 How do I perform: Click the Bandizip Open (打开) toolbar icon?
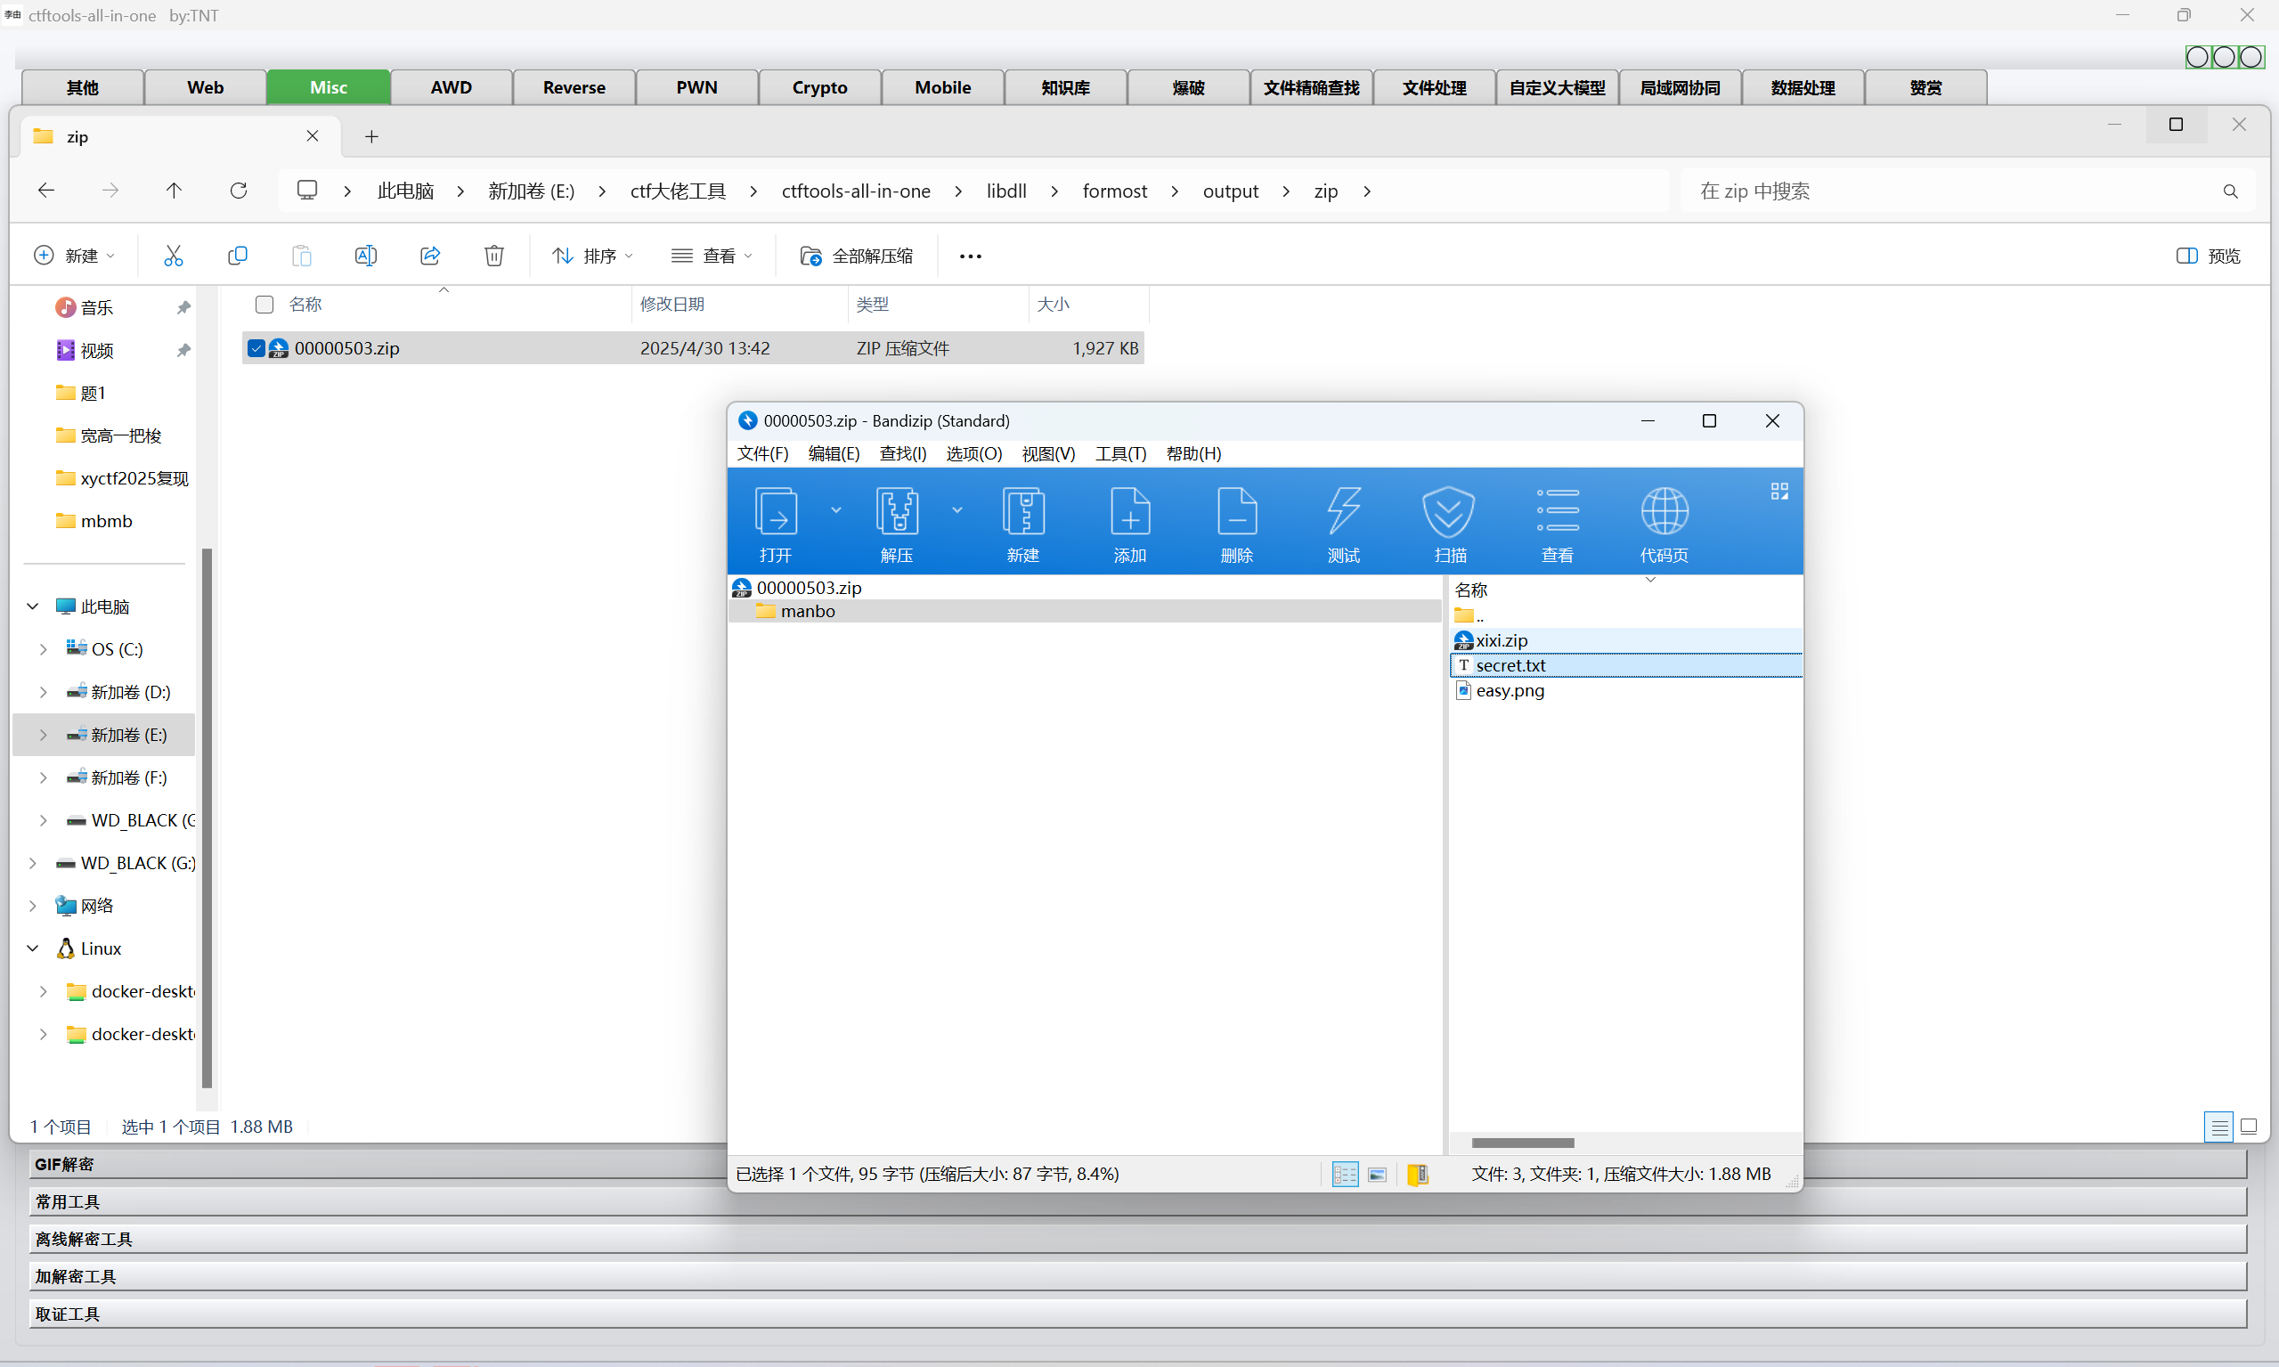pos(776,511)
